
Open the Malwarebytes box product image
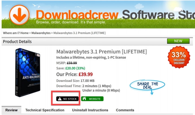[x=28, y=73]
